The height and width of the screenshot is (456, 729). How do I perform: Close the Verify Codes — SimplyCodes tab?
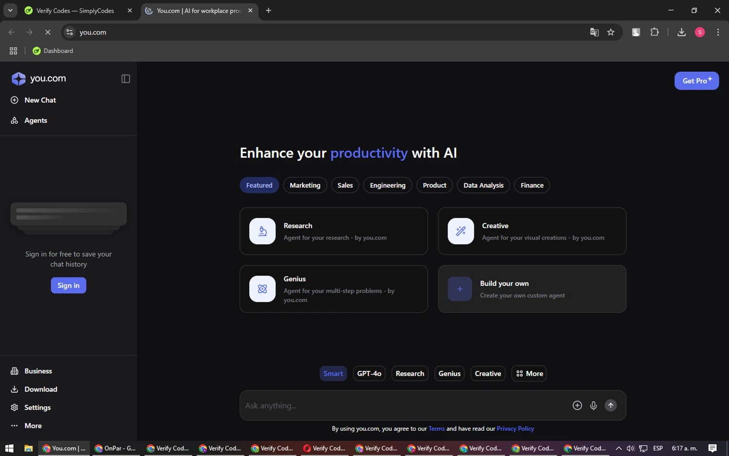[x=130, y=11]
